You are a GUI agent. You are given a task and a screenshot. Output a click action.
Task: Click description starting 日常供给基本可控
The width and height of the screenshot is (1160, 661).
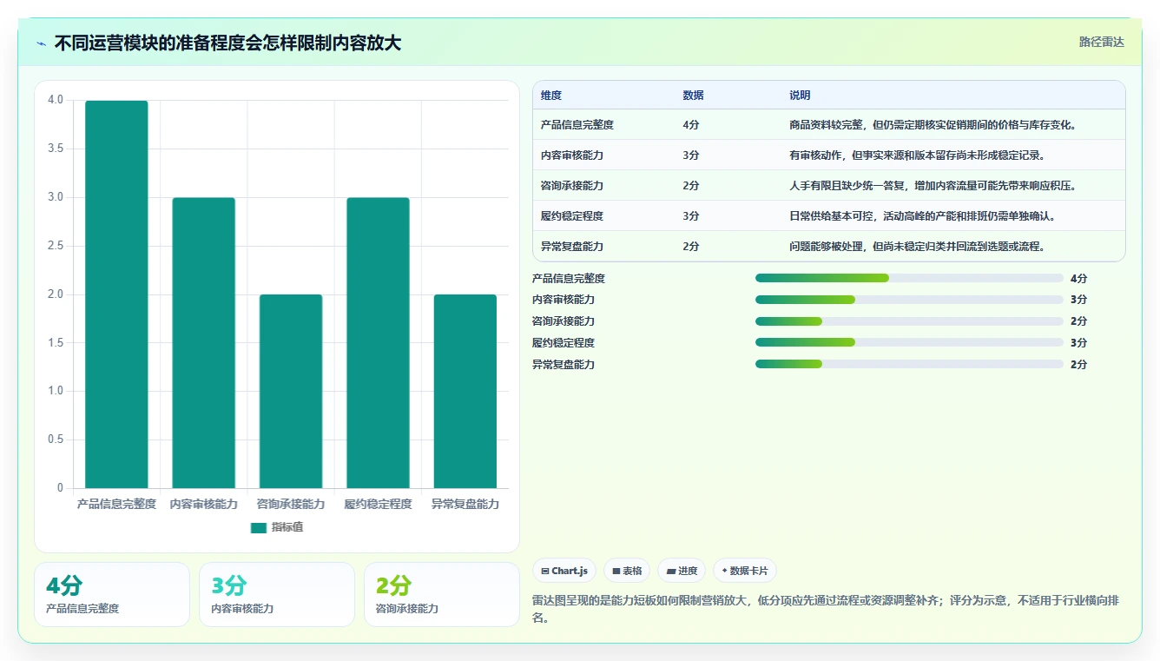click(x=922, y=216)
